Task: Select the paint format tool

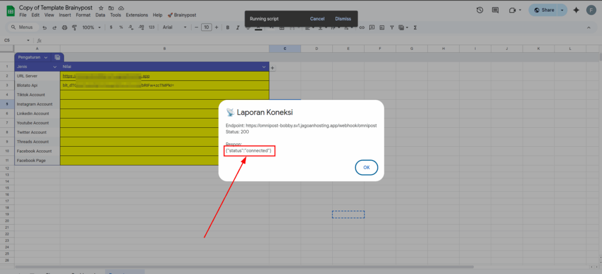Action: pyautogui.click(x=75, y=28)
